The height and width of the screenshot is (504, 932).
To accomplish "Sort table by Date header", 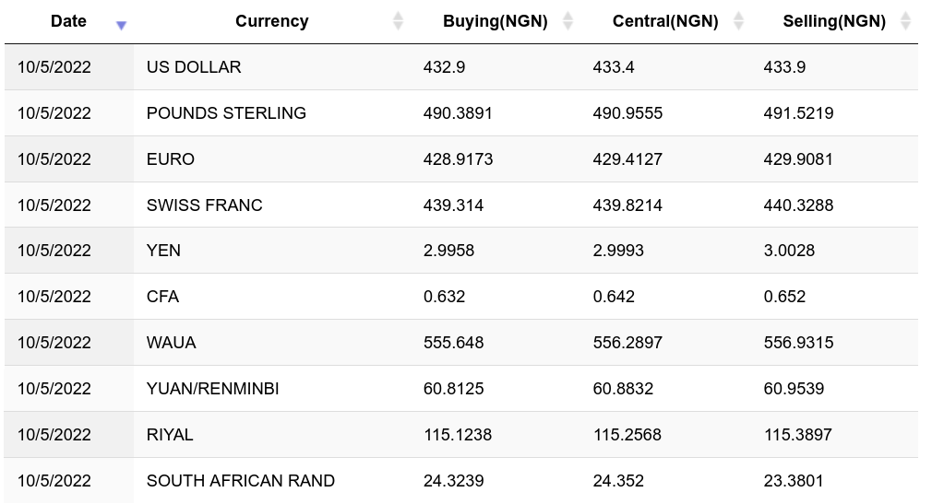I will coord(68,21).
